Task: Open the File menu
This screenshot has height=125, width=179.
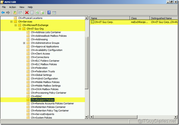Action: pos(4,7)
